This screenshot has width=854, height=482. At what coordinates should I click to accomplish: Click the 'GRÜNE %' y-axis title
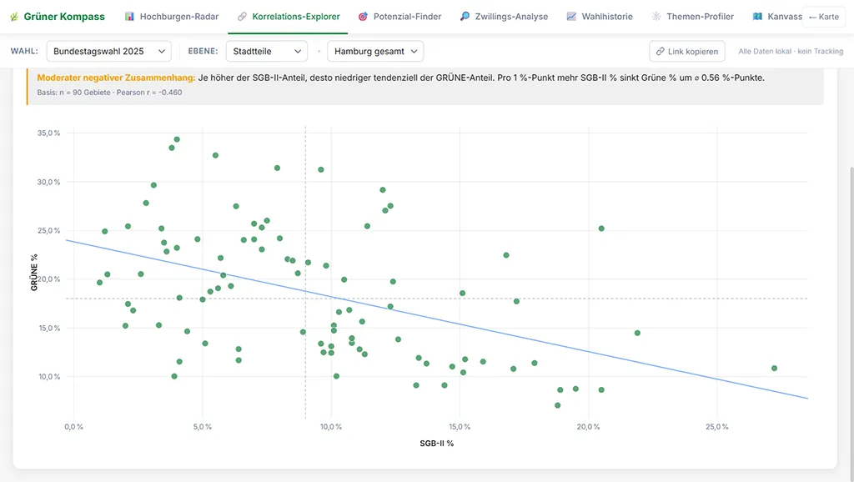[34, 273]
